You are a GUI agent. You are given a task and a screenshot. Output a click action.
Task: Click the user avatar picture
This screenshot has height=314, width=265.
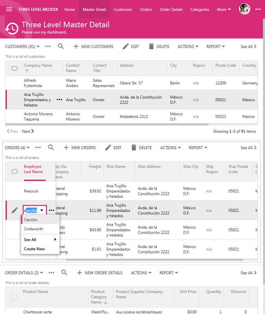pos(245,9)
